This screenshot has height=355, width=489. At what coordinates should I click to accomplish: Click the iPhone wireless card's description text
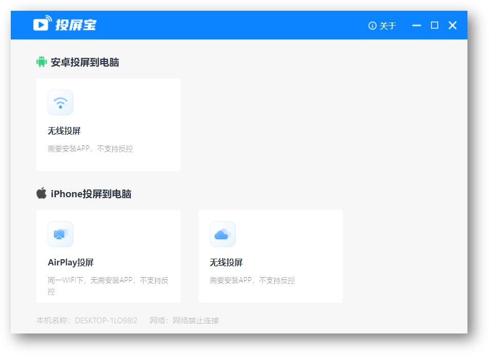tap(252, 281)
